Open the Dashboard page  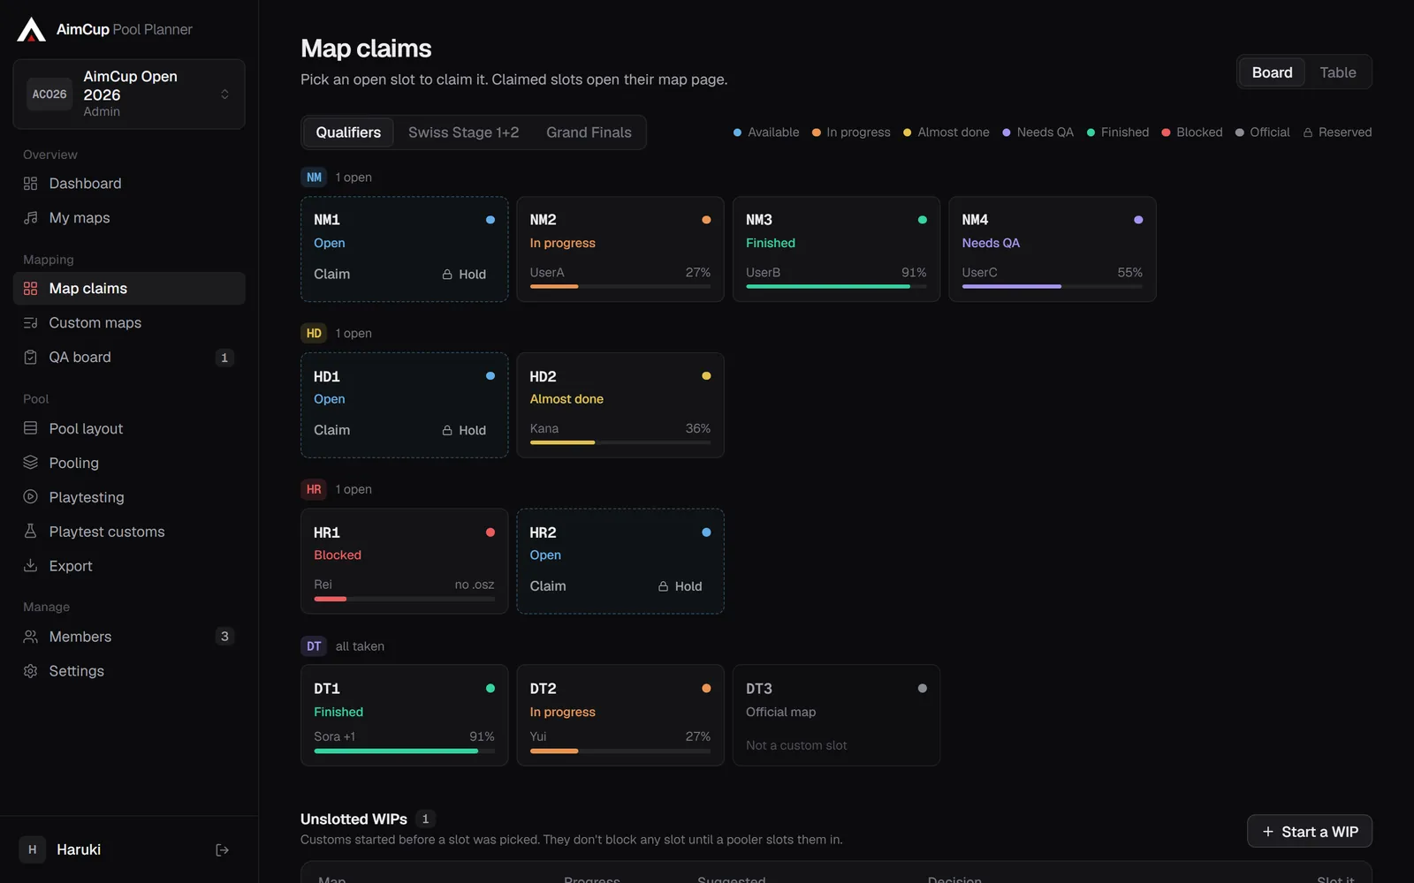[129, 184]
